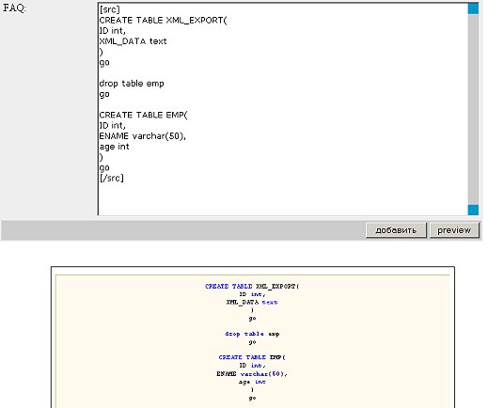The image size is (504, 408).
Task: Click highlighted 'CREATE TABLE XML_EXPORT(' in preview
Action: (x=252, y=286)
